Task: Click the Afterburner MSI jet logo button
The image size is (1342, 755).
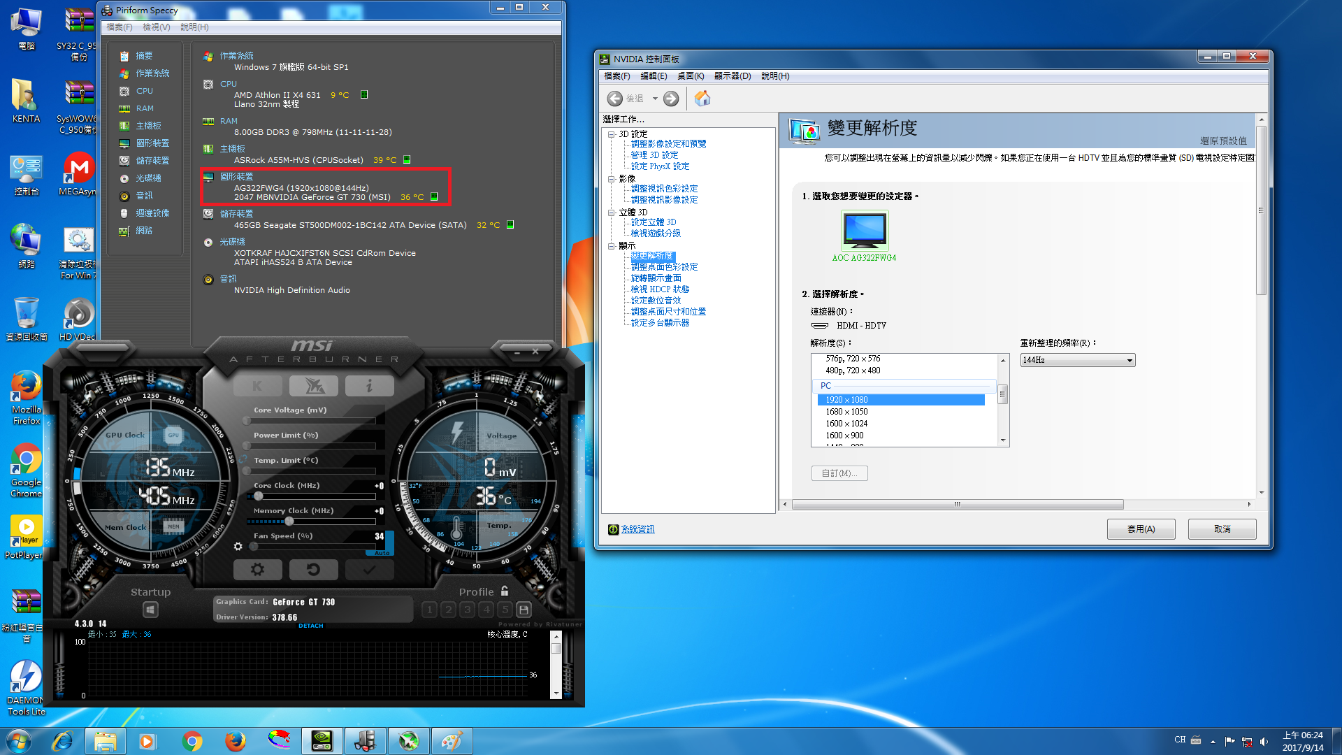Action: [314, 386]
